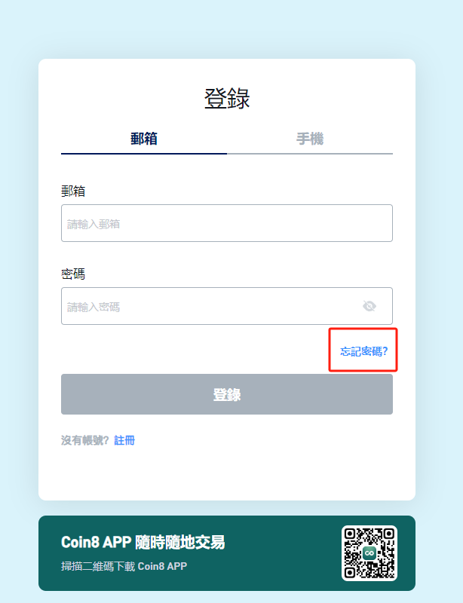Click the 掃描二維碼下載 Coin8 APP subtitle
The width and height of the screenshot is (463, 603).
tap(124, 567)
